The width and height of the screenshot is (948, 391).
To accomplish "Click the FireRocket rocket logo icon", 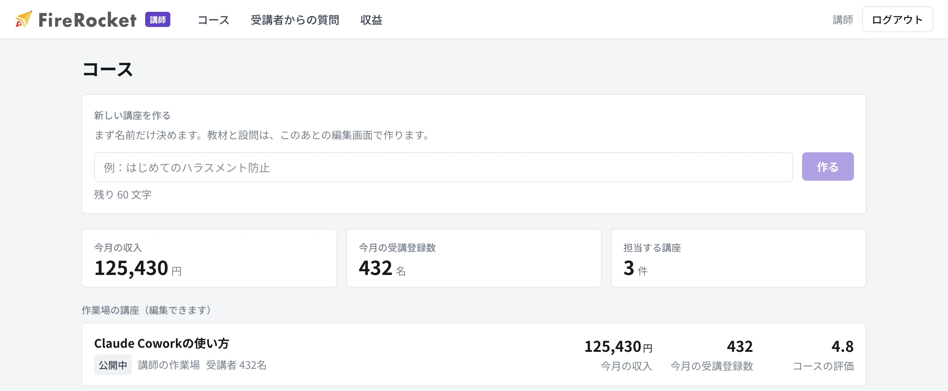I will click(23, 19).
